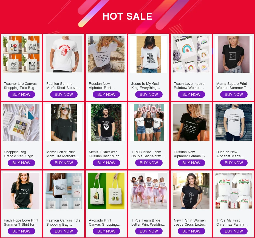Open New T Shirt Women Jesus Cross Letter title
The height and width of the screenshot is (238, 255).
tap(191, 222)
